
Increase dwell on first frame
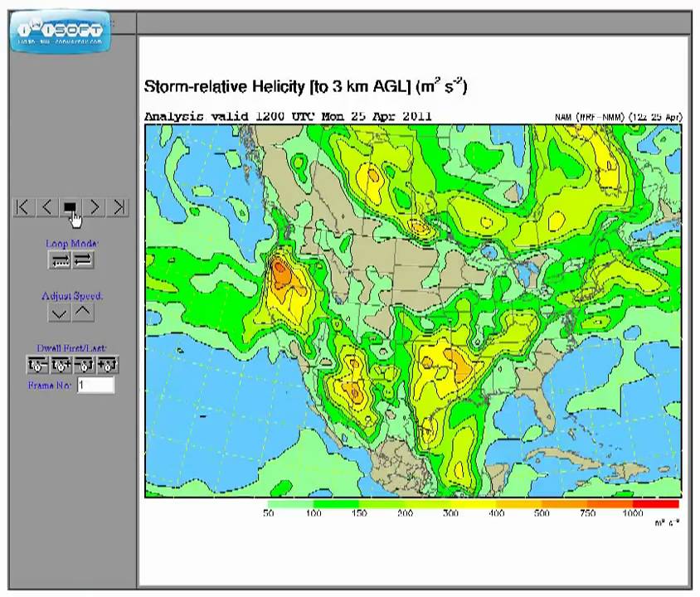pyautogui.click(x=61, y=365)
